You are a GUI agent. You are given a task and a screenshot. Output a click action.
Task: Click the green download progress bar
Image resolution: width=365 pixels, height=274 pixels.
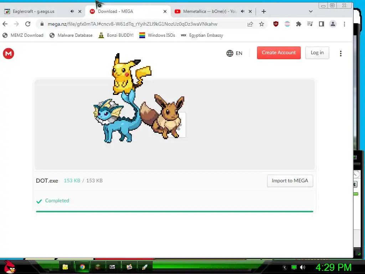coord(175,212)
